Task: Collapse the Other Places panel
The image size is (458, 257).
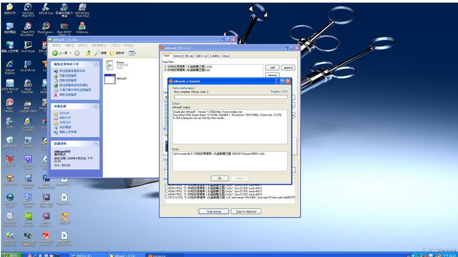Action: click(x=97, y=106)
